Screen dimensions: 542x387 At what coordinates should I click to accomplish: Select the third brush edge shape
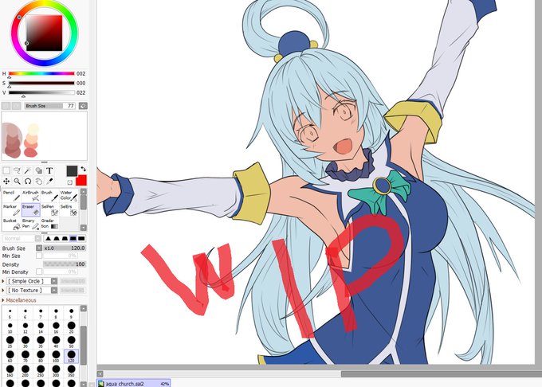(65, 238)
